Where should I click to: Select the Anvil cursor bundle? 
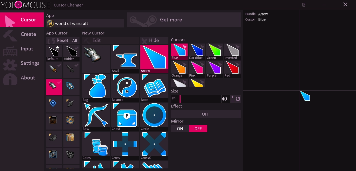[x=125, y=59]
